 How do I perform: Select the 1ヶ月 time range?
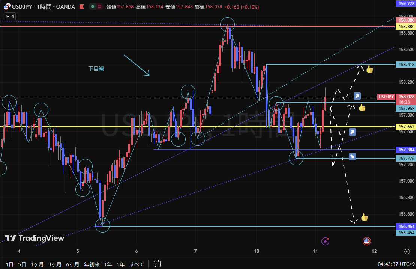pyautogui.click(x=37, y=264)
